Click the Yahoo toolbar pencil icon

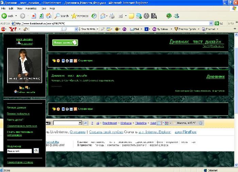pyautogui.click(x=25, y=29)
